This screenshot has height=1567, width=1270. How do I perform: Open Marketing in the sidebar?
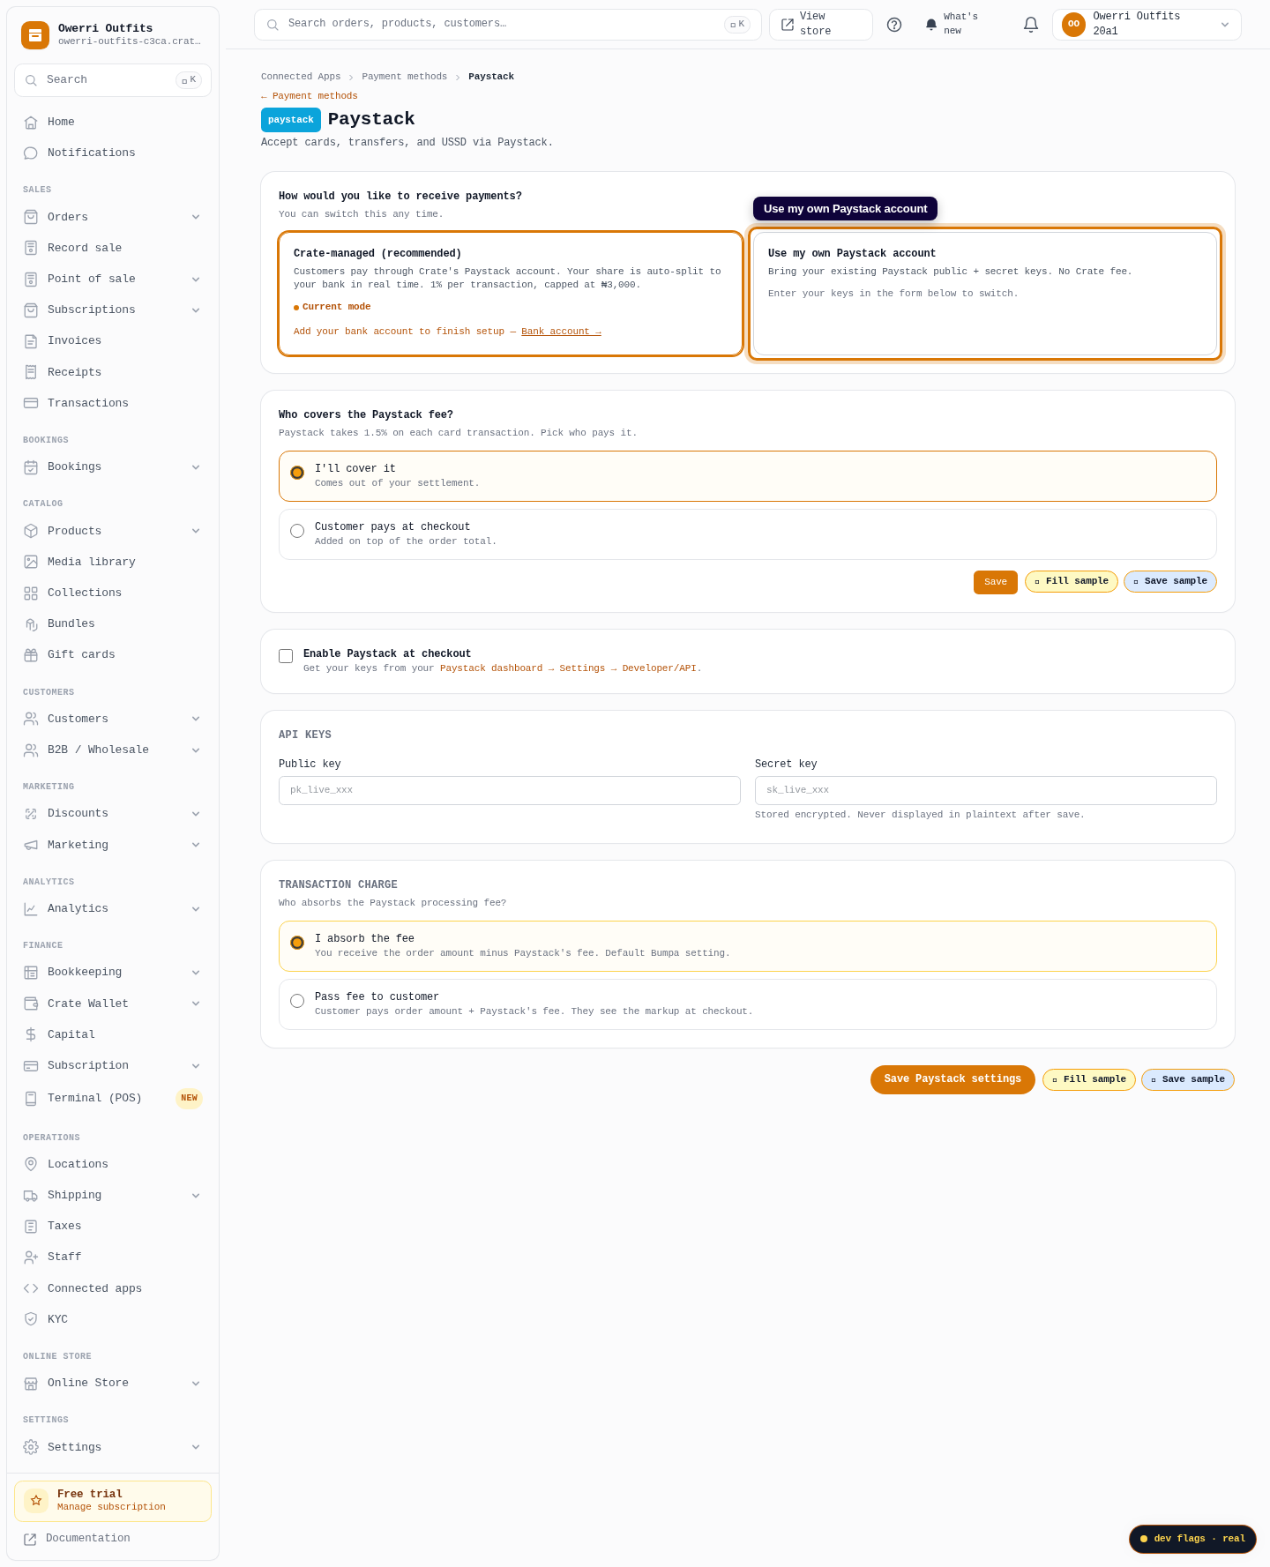[x=113, y=845]
